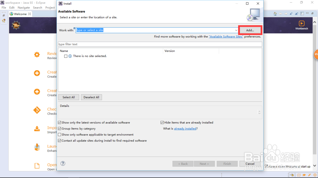The height and width of the screenshot is (178, 318).
Task: Click the Samples wand icon in status bar
Action: (309, 175)
